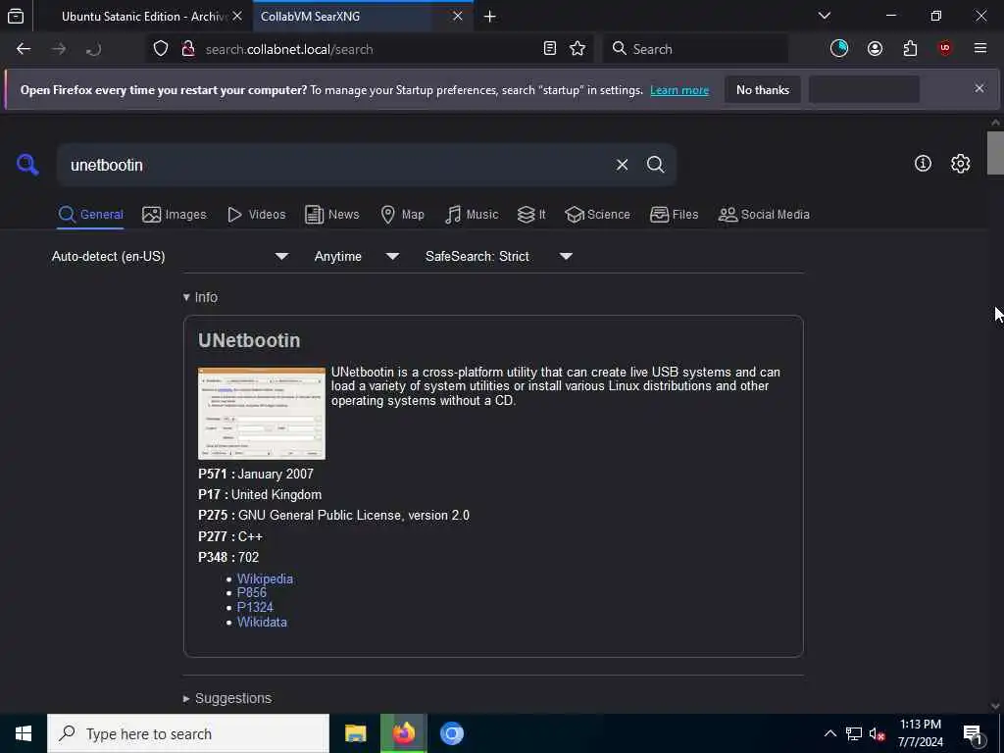Screen dimensions: 1004x753
Task: Click the UNetbootin screenshot thumbnail
Action: 261,413
